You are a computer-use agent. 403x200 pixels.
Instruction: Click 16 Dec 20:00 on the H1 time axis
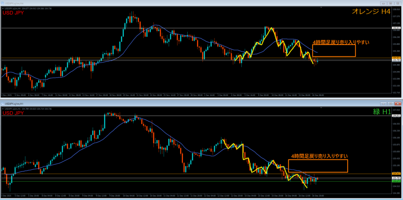pyautogui.click(x=318, y=196)
